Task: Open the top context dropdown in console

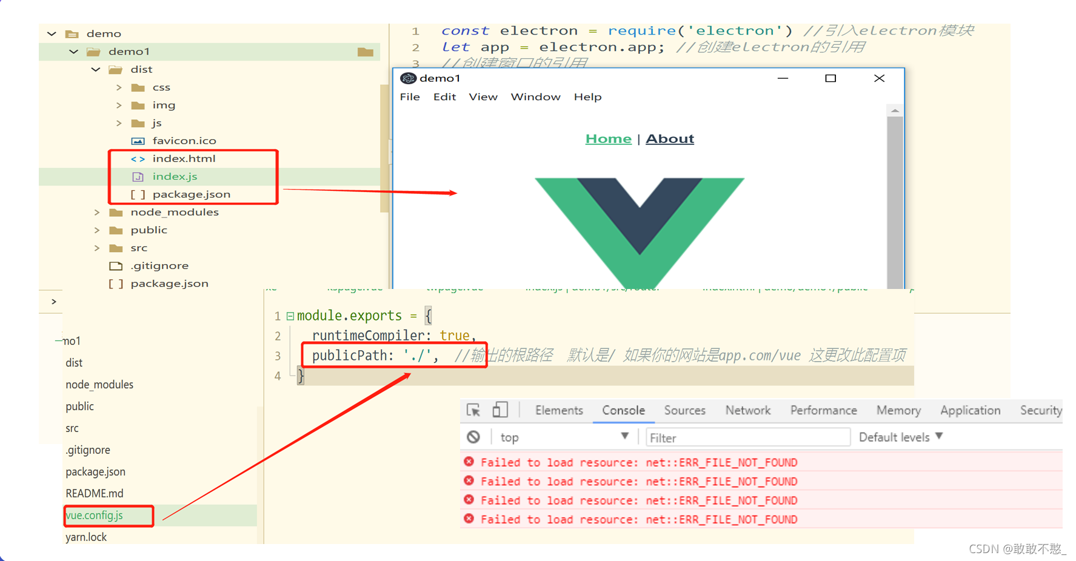Action: coord(565,437)
